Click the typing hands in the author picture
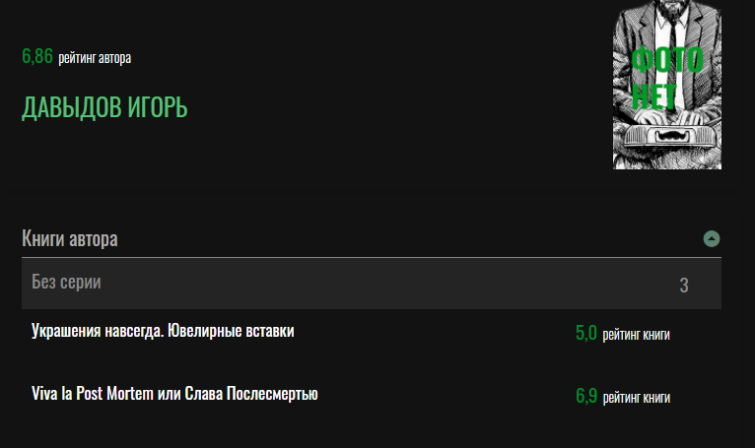The image size is (755, 448). pos(668,116)
